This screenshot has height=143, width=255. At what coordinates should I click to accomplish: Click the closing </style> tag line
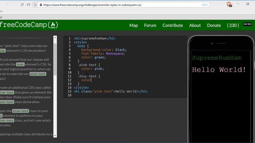[81, 87]
